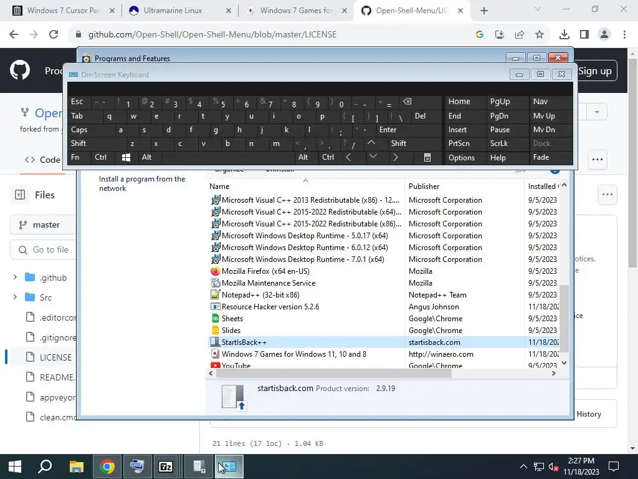Image resolution: width=638 pixels, height=479 pixels.
Task: Click the backspace key on On-Screen Keyboard
Action: 407,102
